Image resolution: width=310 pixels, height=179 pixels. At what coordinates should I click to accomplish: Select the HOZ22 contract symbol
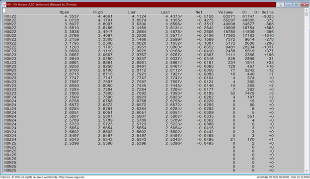click(10, 47)
